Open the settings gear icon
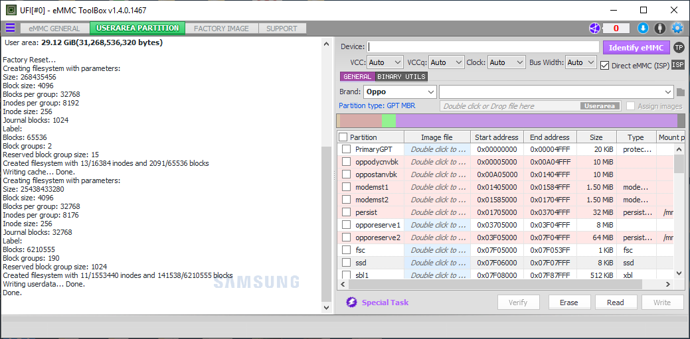This screenshot has width=690, height=339. pyautogui.click(x=677, y=28)
